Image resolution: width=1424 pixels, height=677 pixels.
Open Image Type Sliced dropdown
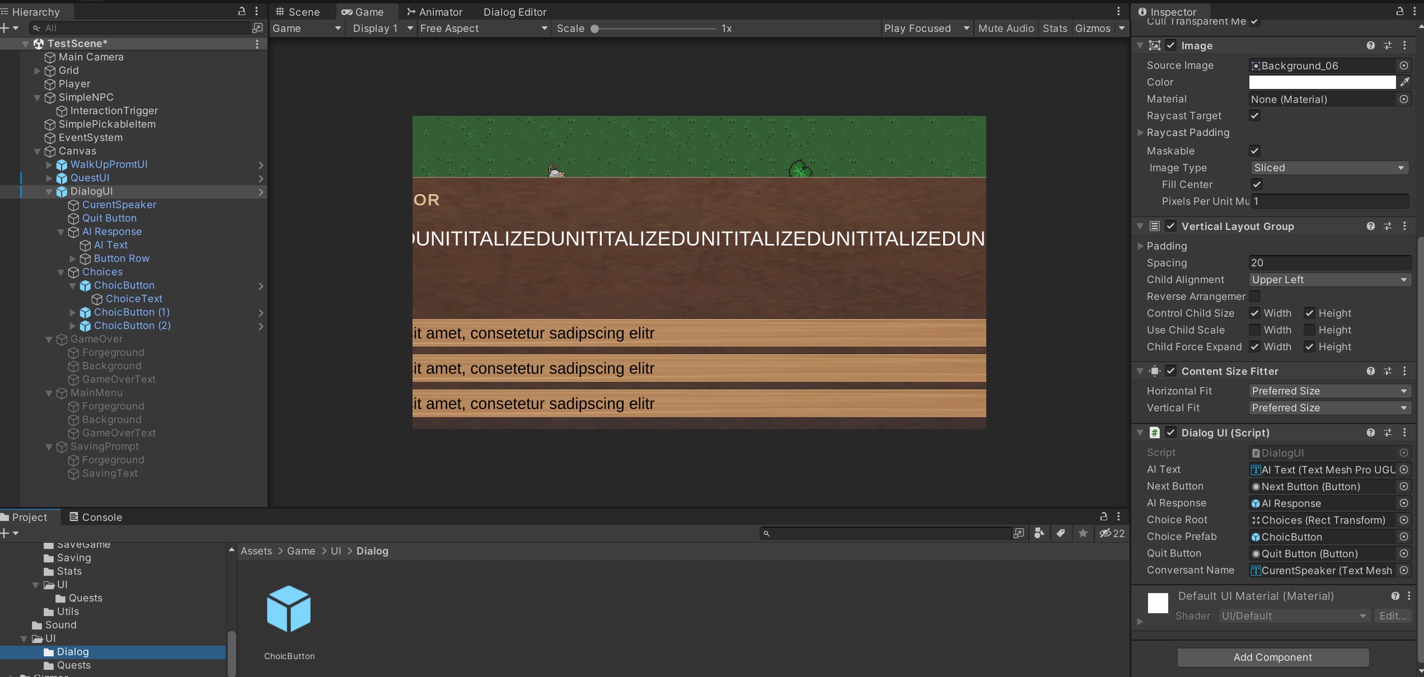point(1329,168)
